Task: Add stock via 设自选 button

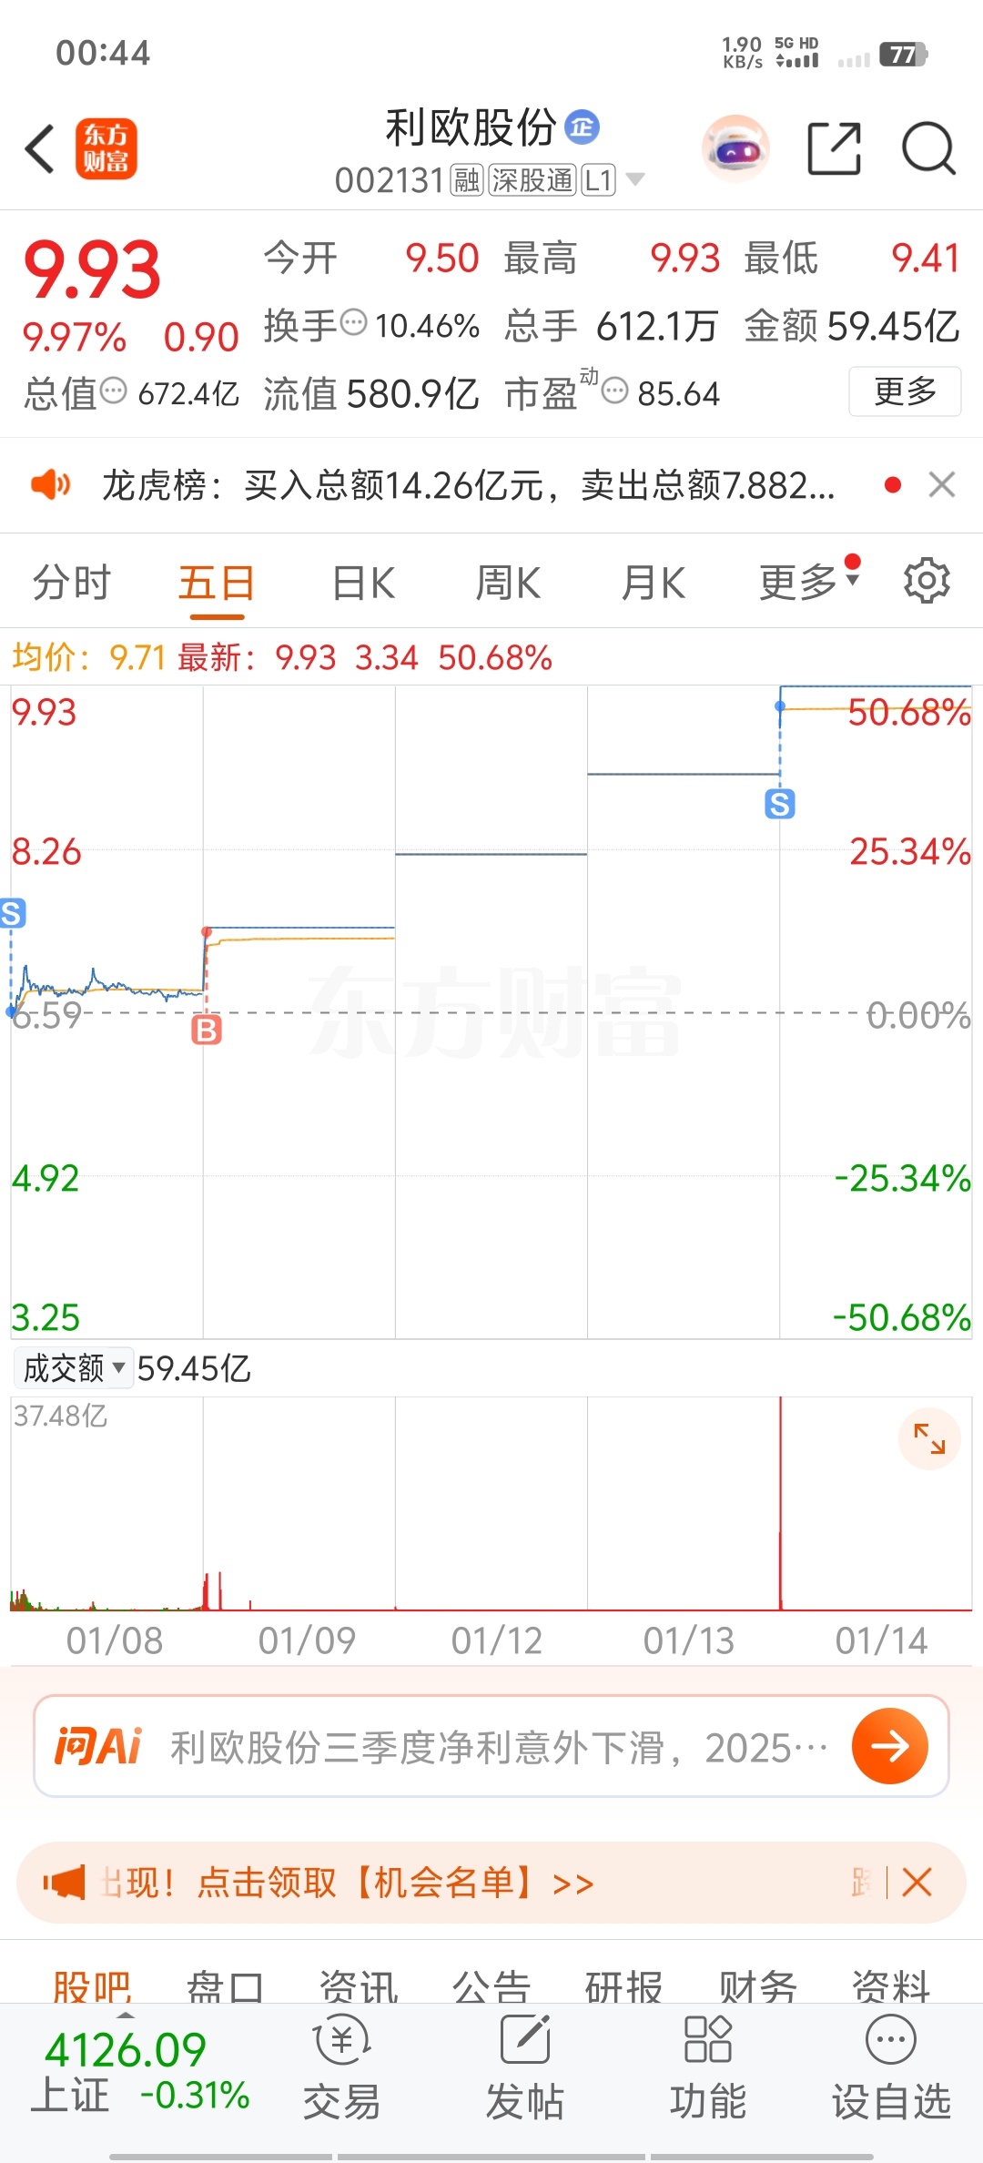Action: [x=890, y=2068]
